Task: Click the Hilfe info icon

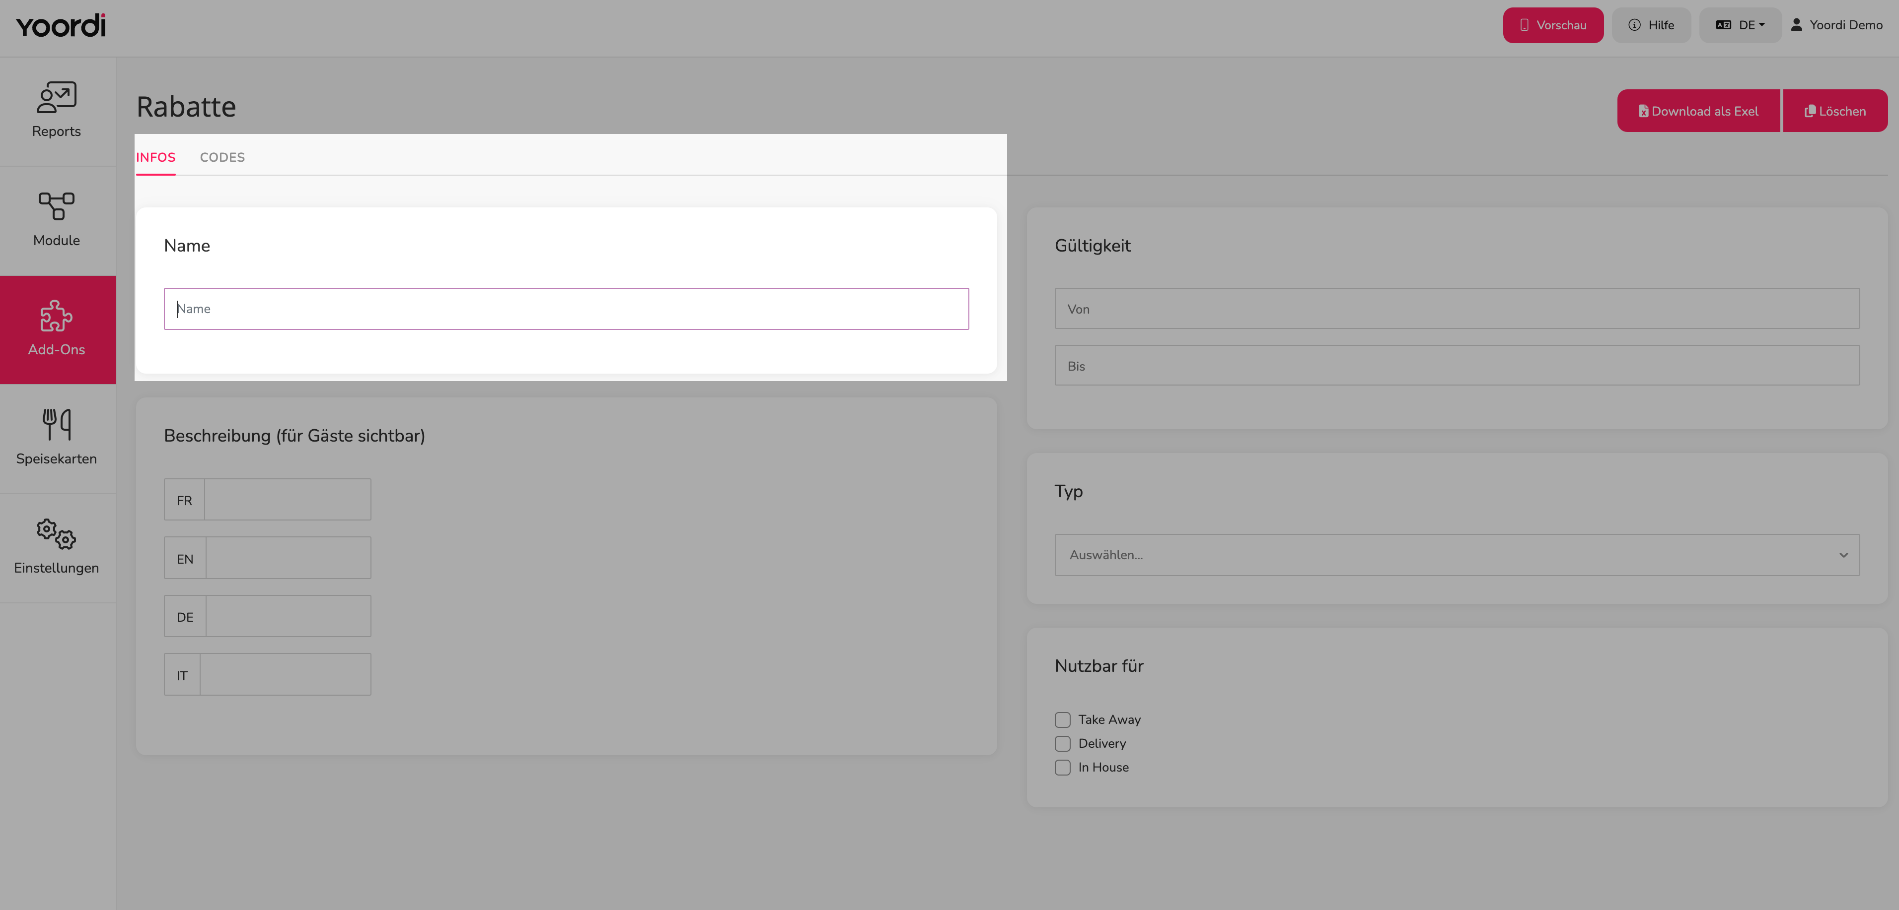Action: point(1634,25)
